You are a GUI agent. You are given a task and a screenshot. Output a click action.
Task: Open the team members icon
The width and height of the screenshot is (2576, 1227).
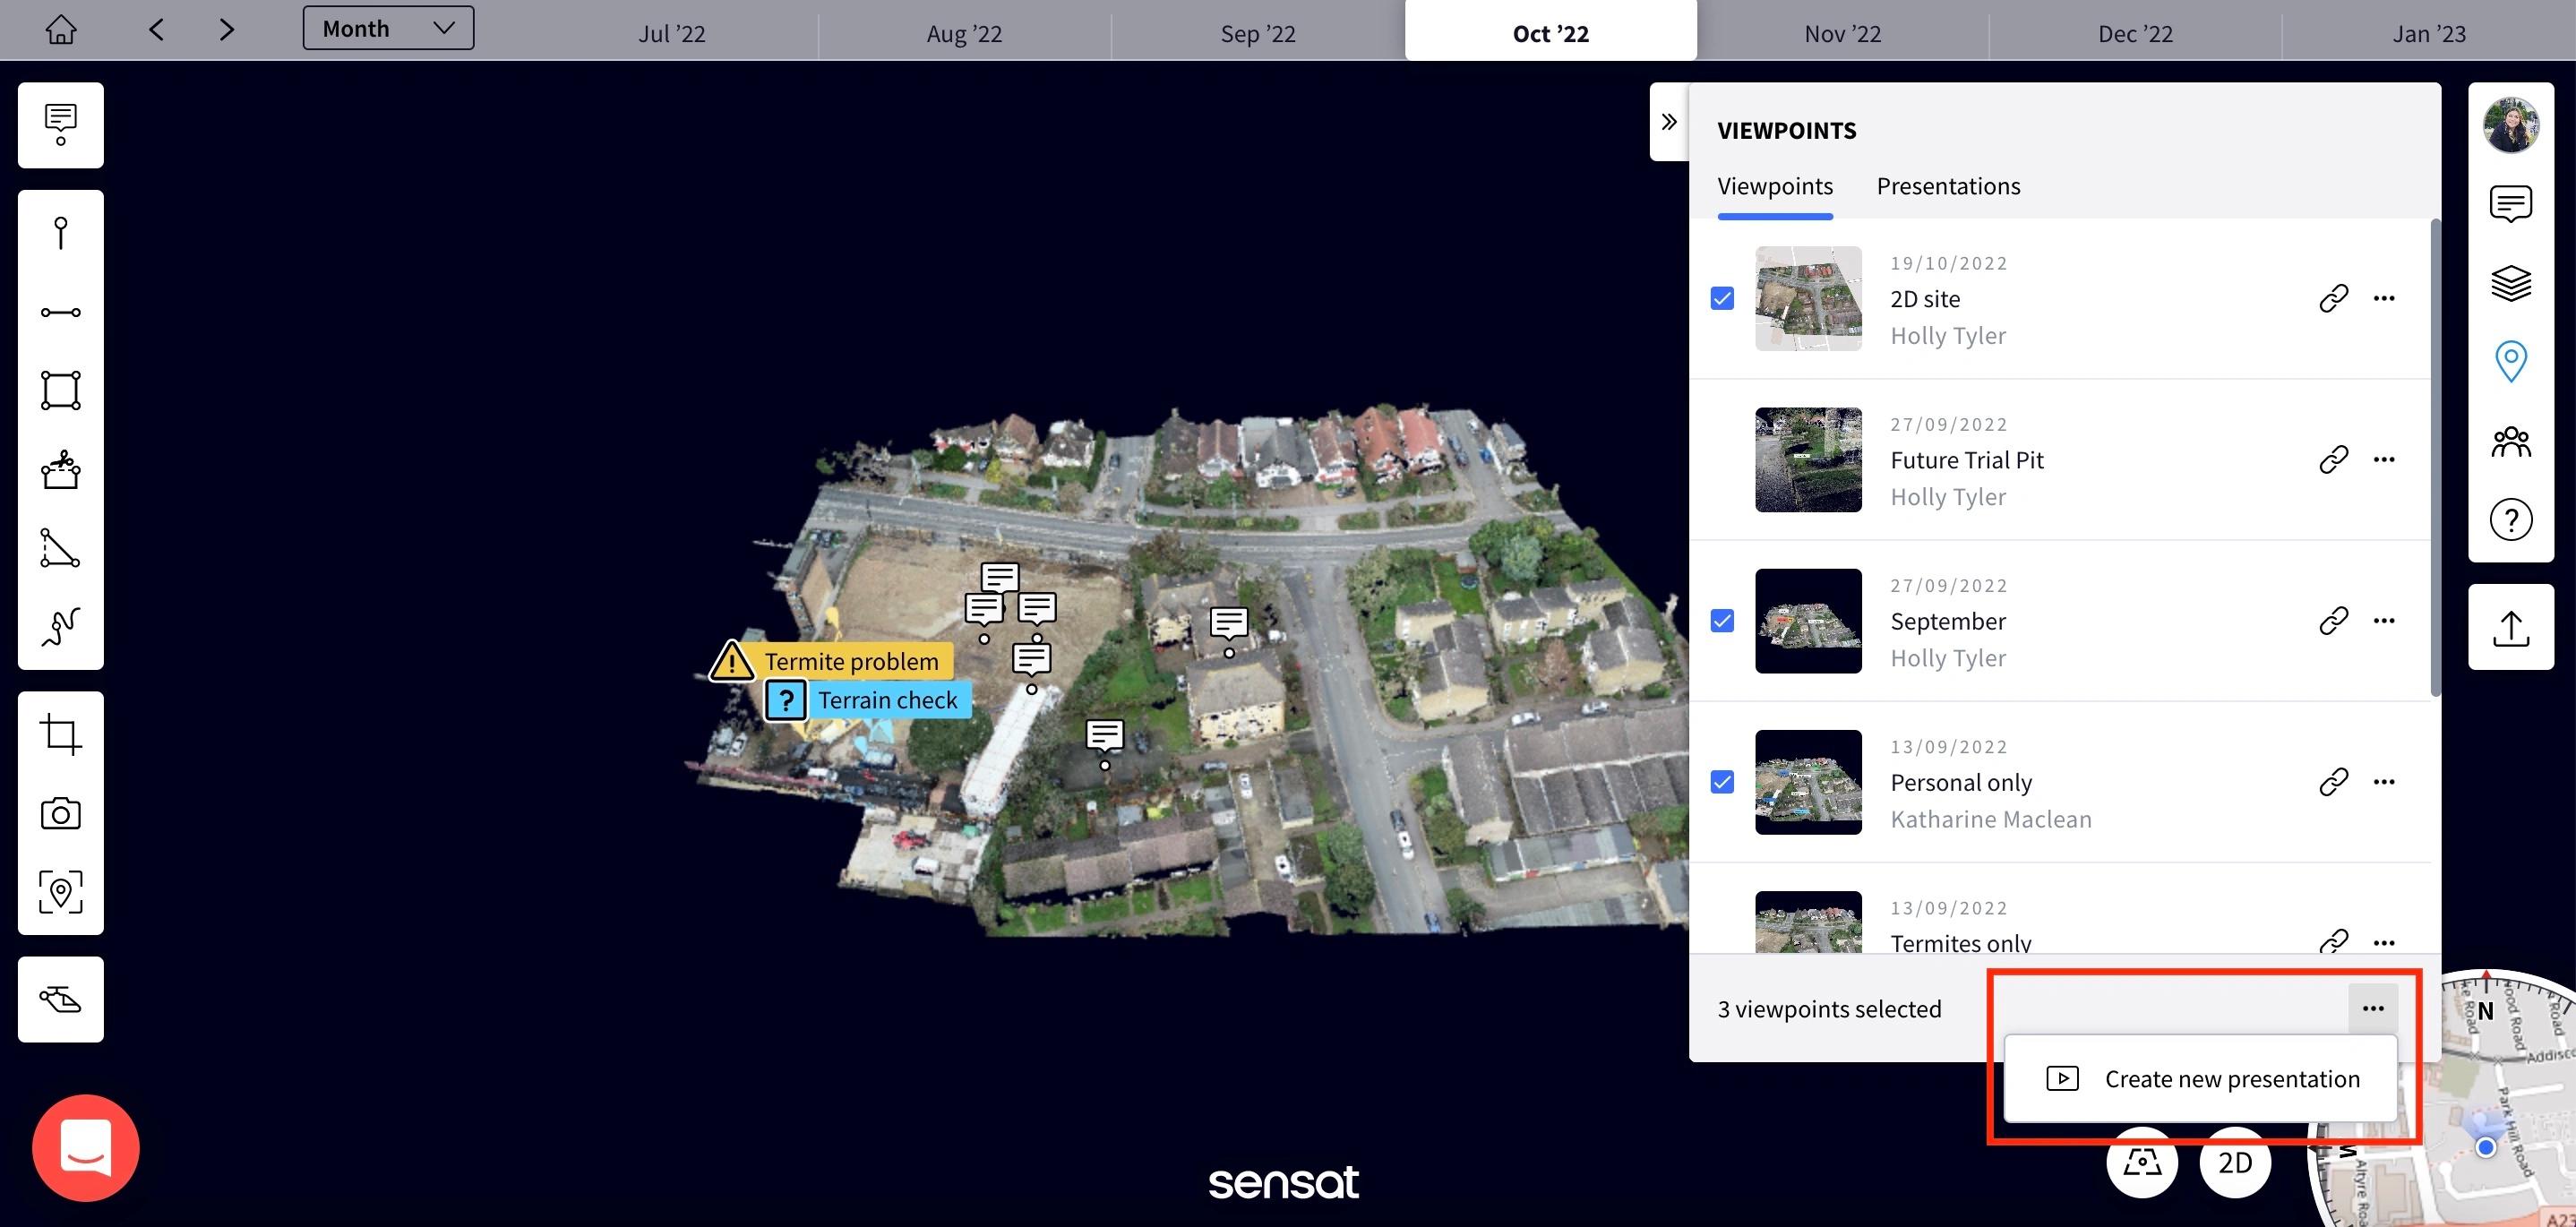coord(2510,441)
